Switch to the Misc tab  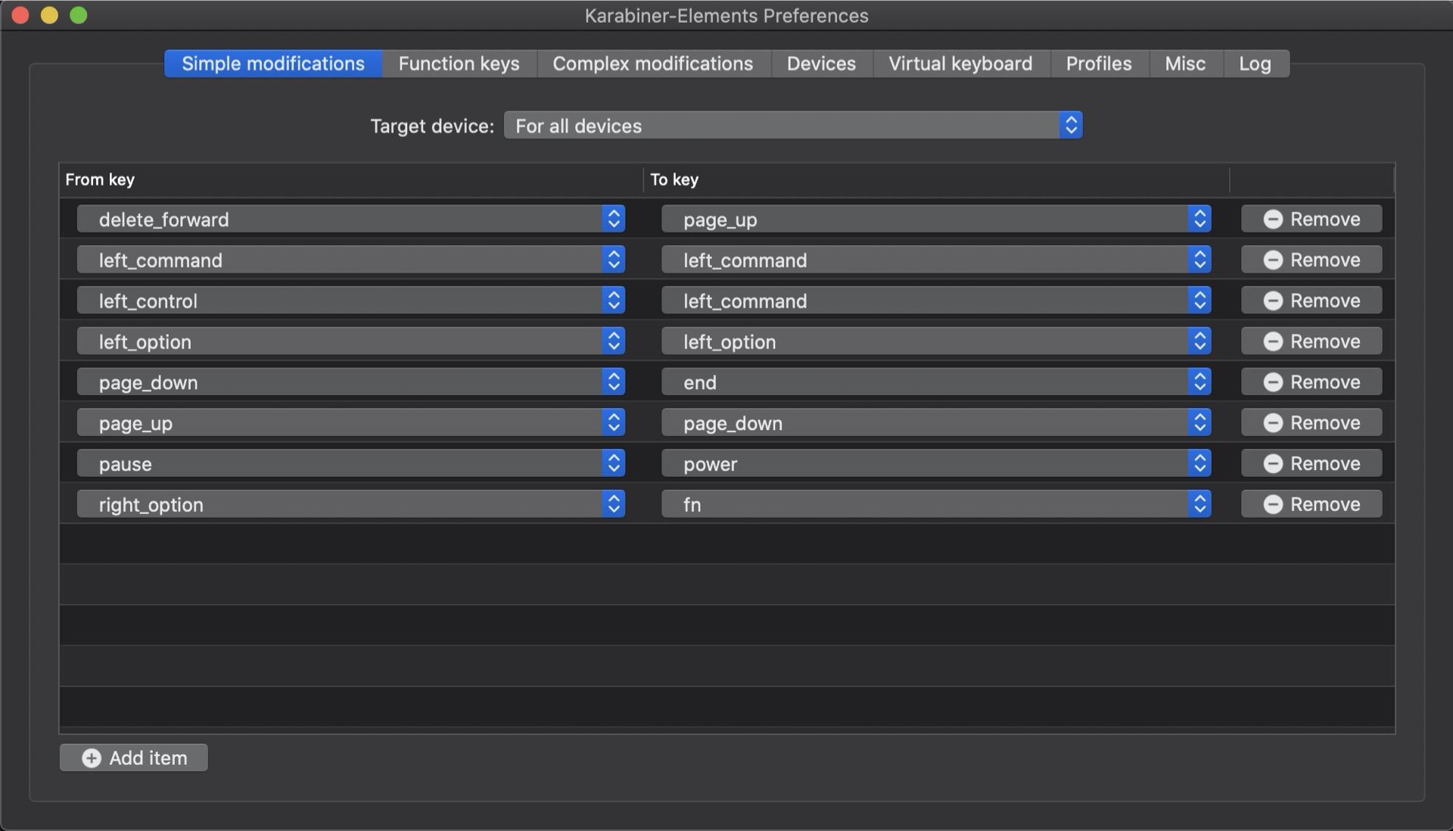(1185, 64)
